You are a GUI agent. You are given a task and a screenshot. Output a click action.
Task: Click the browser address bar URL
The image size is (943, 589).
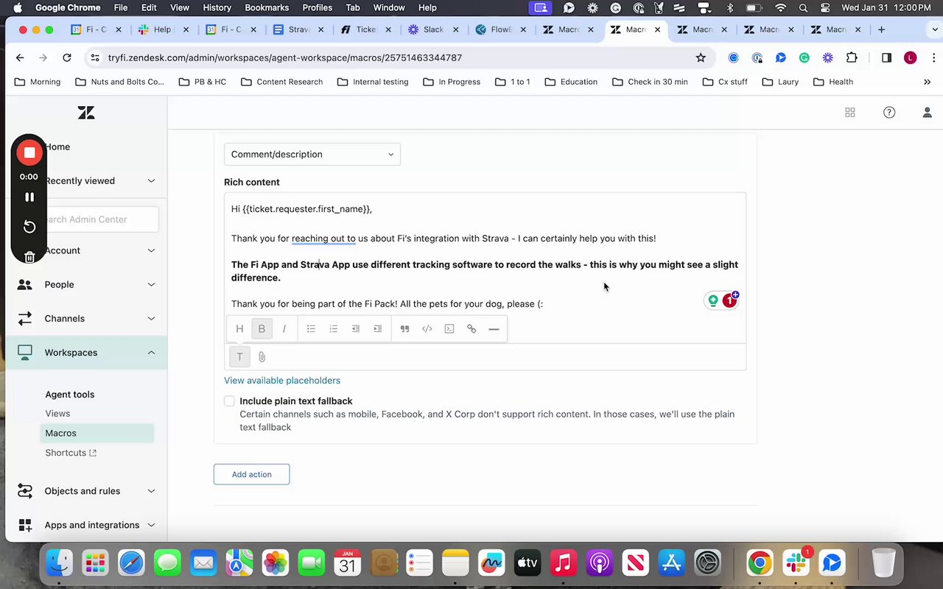[284, 57]
